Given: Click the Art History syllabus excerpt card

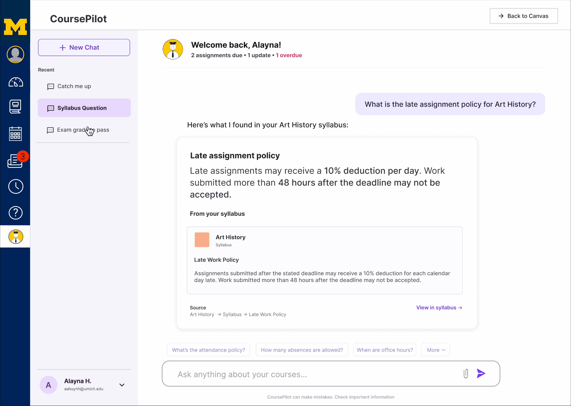Looking at the screenshot, I should click(x=325, y=260).
